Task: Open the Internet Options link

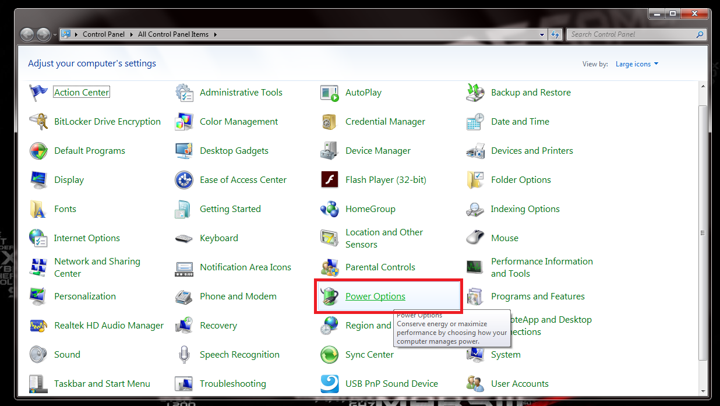Action: (87, 238)
